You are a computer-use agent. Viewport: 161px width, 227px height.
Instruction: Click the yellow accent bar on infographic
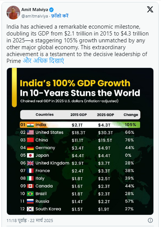click(x=14, y=87)
